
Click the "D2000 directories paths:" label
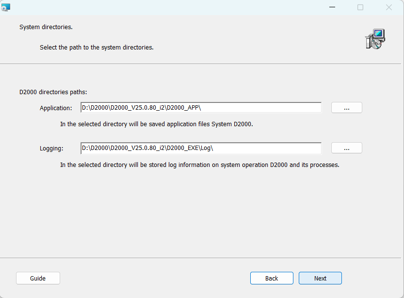click(x=53, y=92)
